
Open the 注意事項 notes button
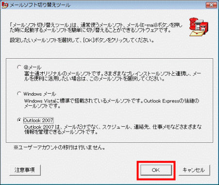pos(25,170)
